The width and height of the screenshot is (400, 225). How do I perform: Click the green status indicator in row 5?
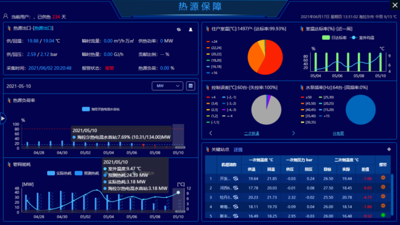[383, 215]
